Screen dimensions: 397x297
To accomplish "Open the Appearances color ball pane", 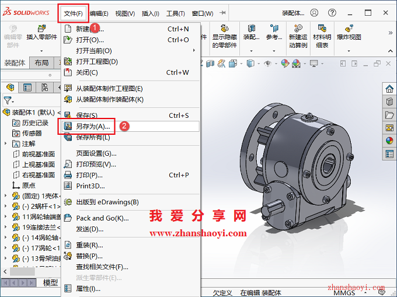I will (389, 141).
